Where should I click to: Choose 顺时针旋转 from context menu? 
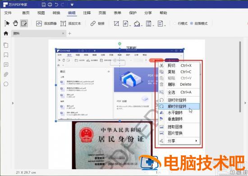(179, 106)
